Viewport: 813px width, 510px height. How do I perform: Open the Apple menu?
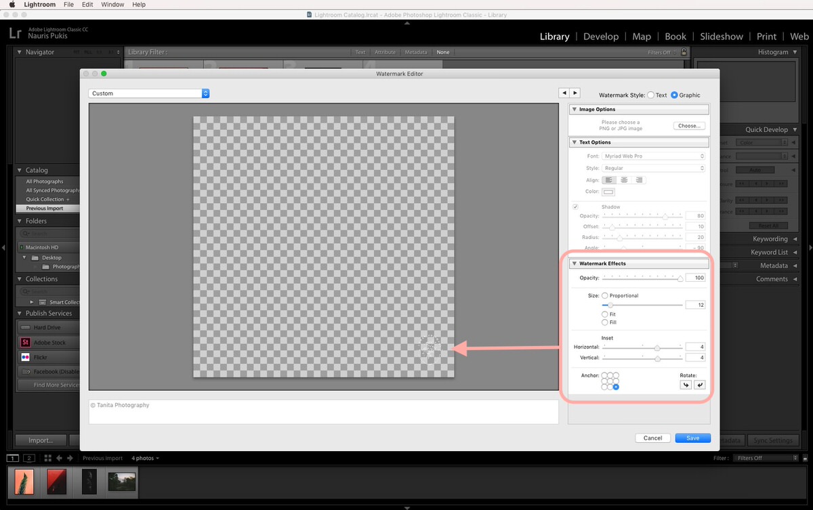(x=12, y=4)
